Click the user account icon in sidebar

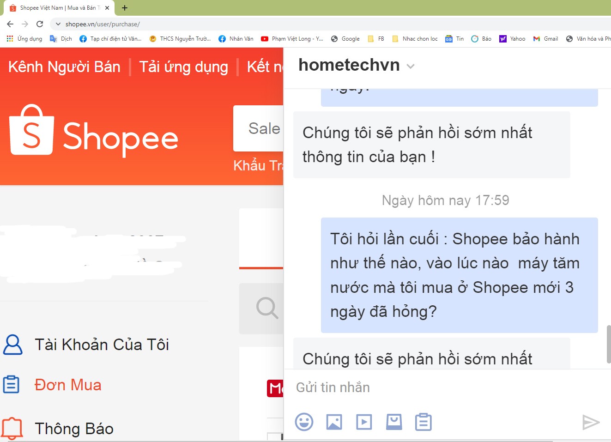pyautogui.click(x=12, y=345)
